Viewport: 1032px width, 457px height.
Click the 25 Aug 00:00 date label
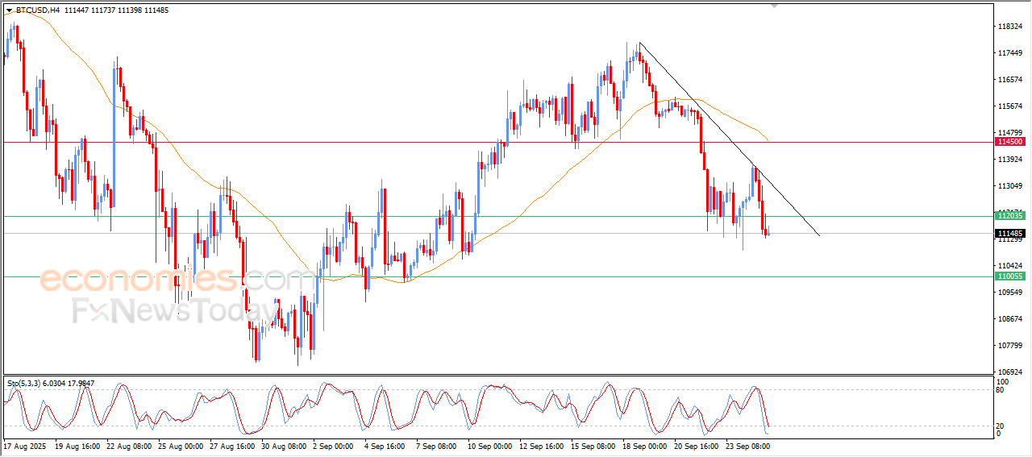coord(181,445)
